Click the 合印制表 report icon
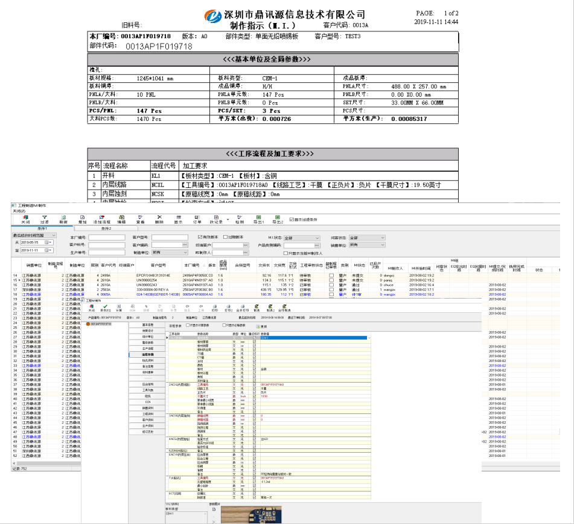The height and width of the screenshot is (524, 574). (284, 306)
